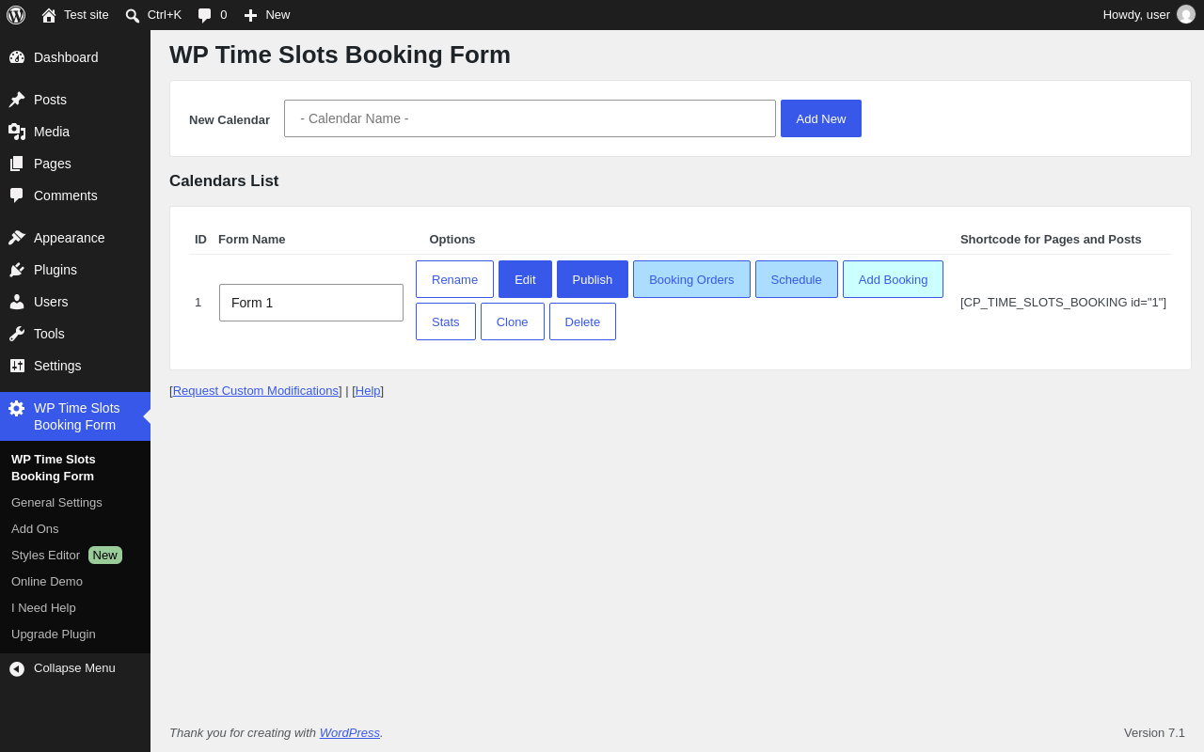Image resolution: width=1204 pixels, height=752 pixels.
Task: Open the comments bubble in admin bar
Action: pyautogui.click(x=204, y=15)
